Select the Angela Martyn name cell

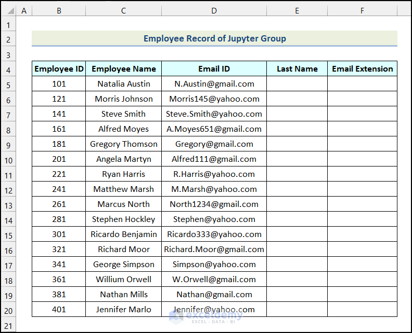[x=123, y=159]
